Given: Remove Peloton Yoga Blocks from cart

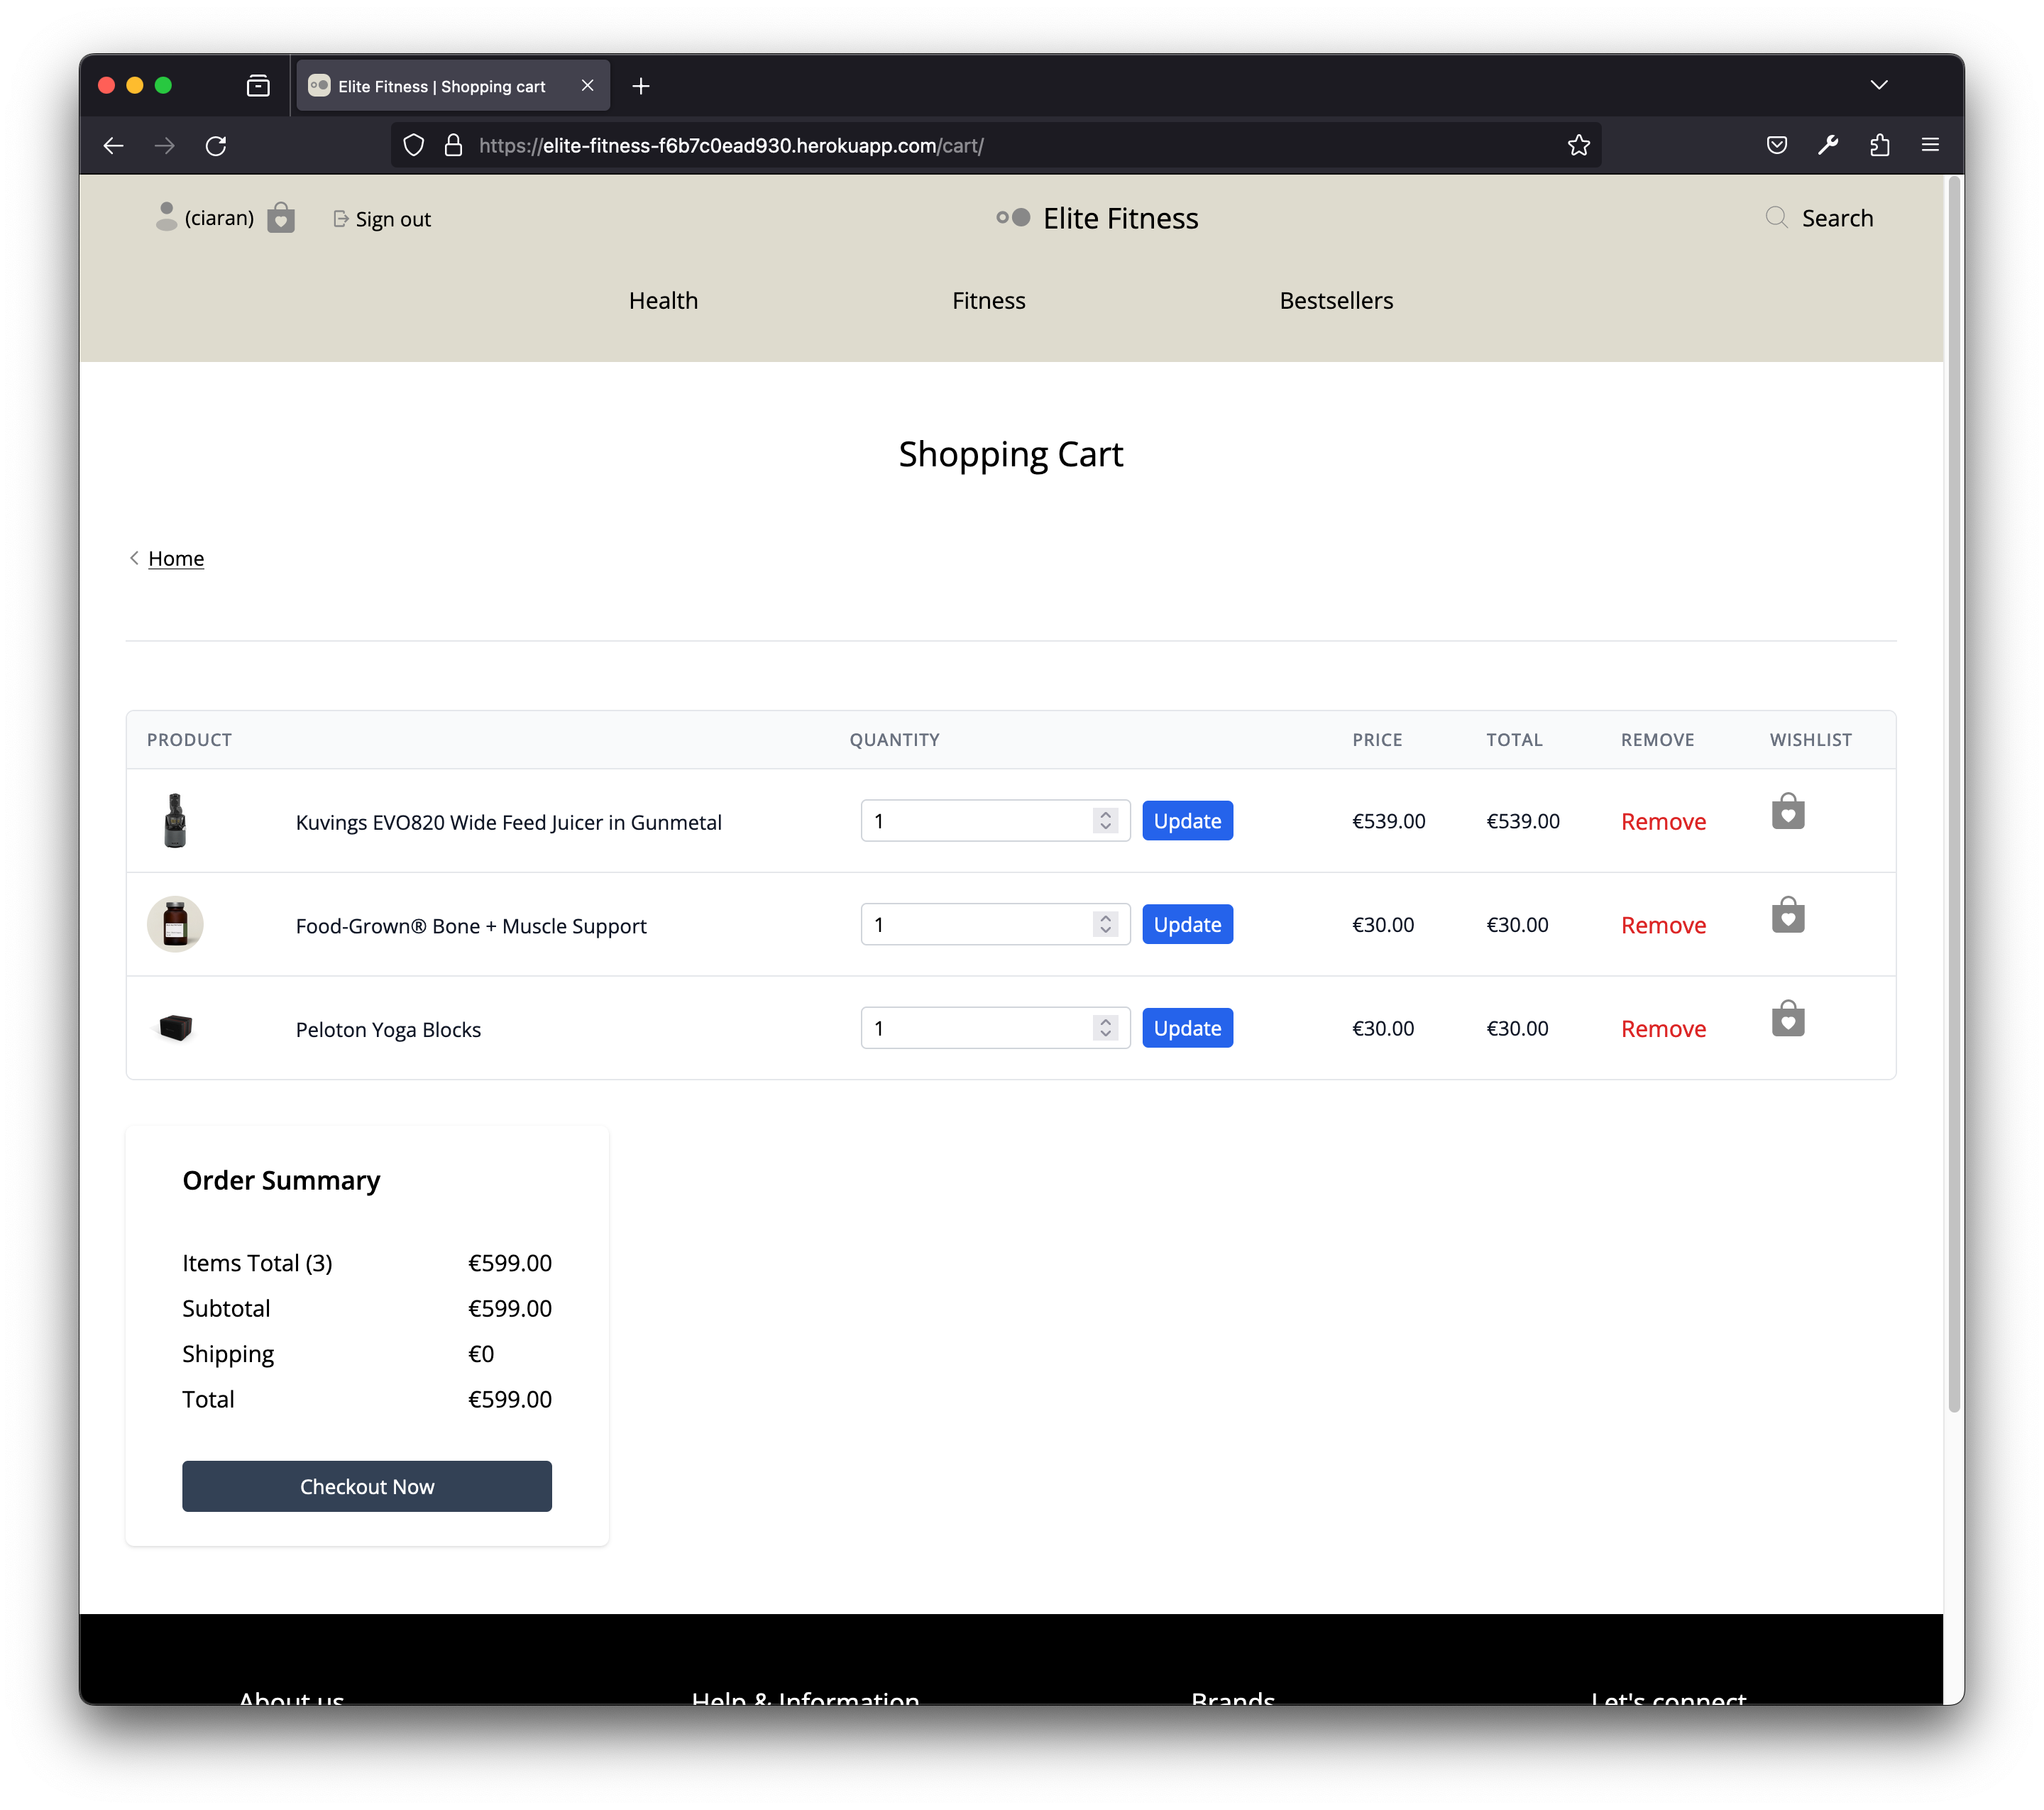Looking at the screenshot, I should pos(1663,1030).
